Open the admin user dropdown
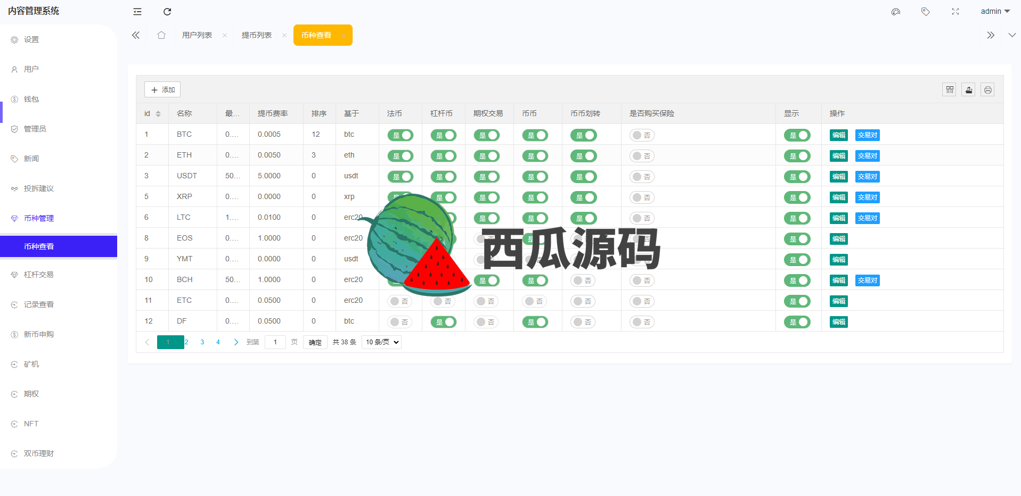Screen dimensions: 1021x496 tap(995, 11)
